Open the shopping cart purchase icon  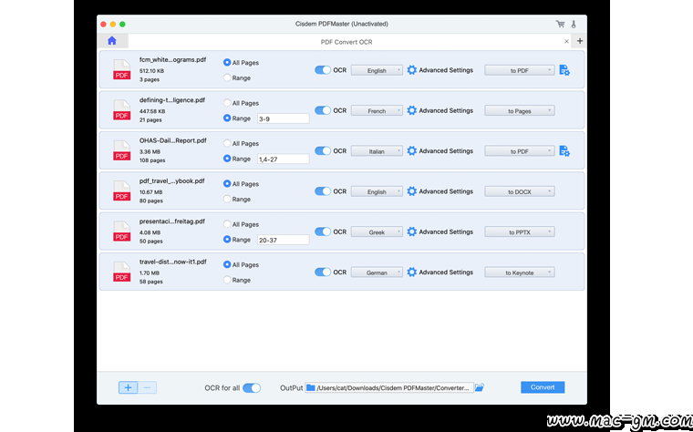click(560, 24)
